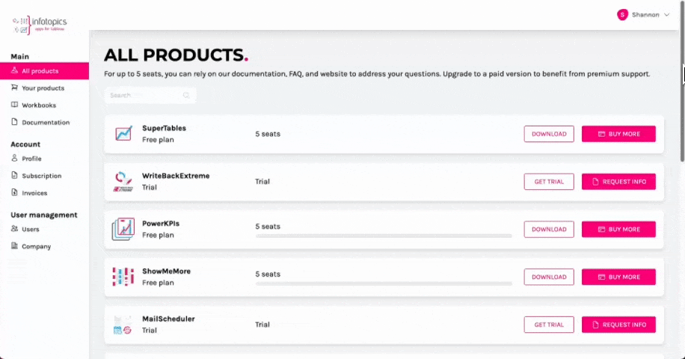Click the ShowMeMore product name
This screenshot has width=685, height=359.
(x=166, y=271)
